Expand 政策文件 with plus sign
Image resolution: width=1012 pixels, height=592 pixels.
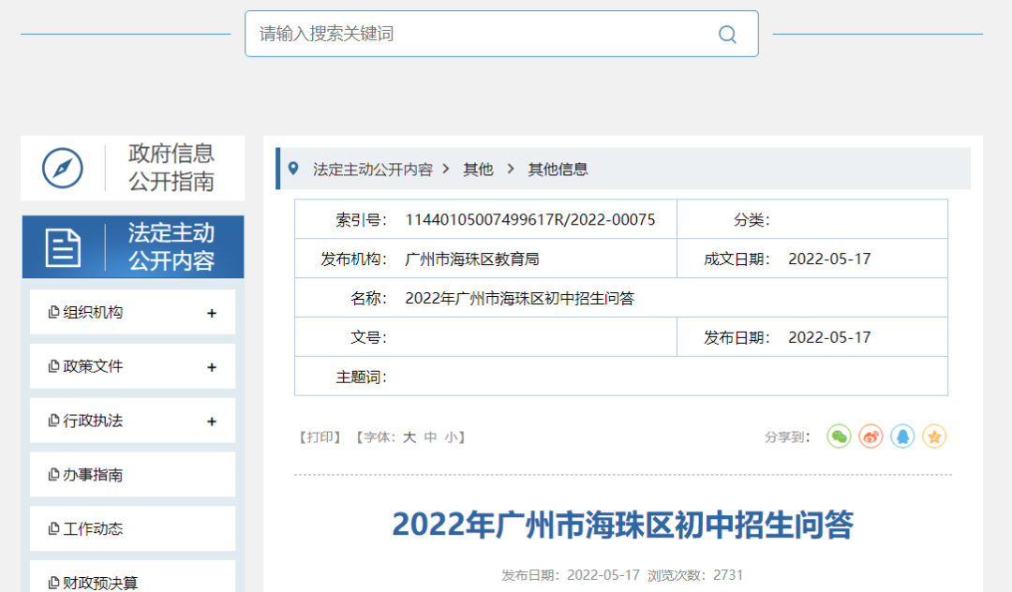(212, 367)
